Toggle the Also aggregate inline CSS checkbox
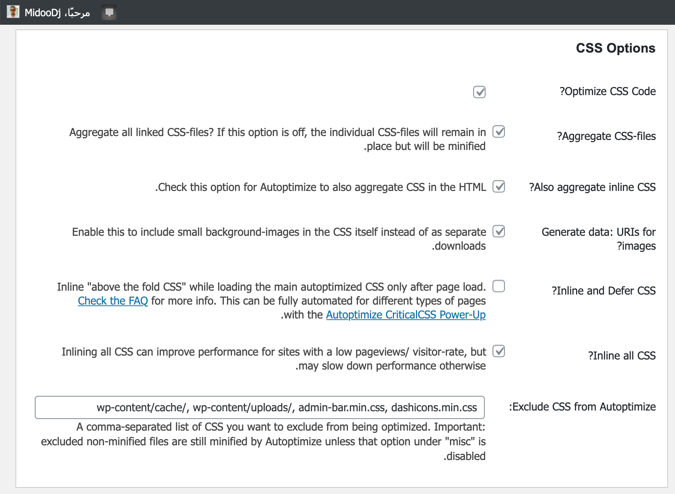Image resolution: width=675 pixels, height=494 pixels. click(x=498, y=187)
